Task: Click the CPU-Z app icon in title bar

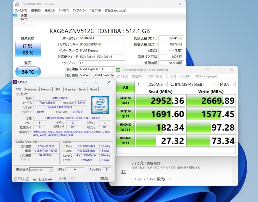Action: click(15, 82)
